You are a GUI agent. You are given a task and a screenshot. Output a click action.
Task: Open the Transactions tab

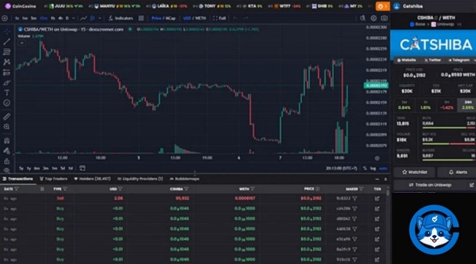(18, 179)
